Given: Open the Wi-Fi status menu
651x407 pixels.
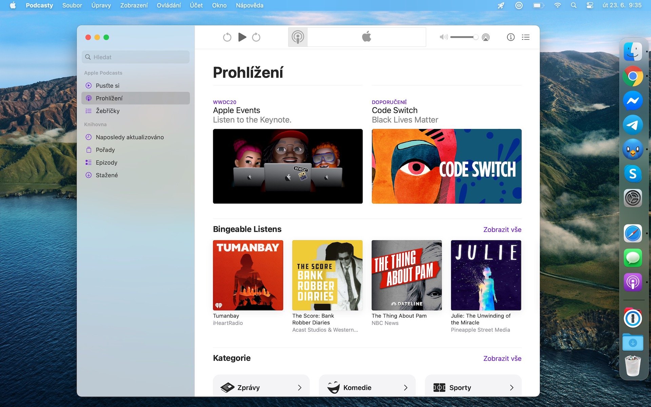Looking at the screenshot, I should pyautogui.click(x=557, y=5).
